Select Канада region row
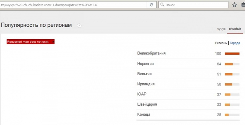This screenshot has width=245, height=125. tap(188, 115)
